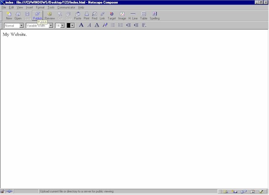Create a bullet list
The image size is (269, 195).
click(x=113, y=25)
